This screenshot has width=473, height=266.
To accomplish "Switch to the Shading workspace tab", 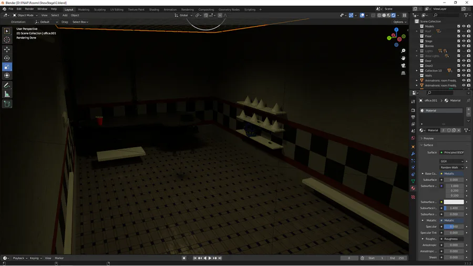I will [x=154, y=9].
